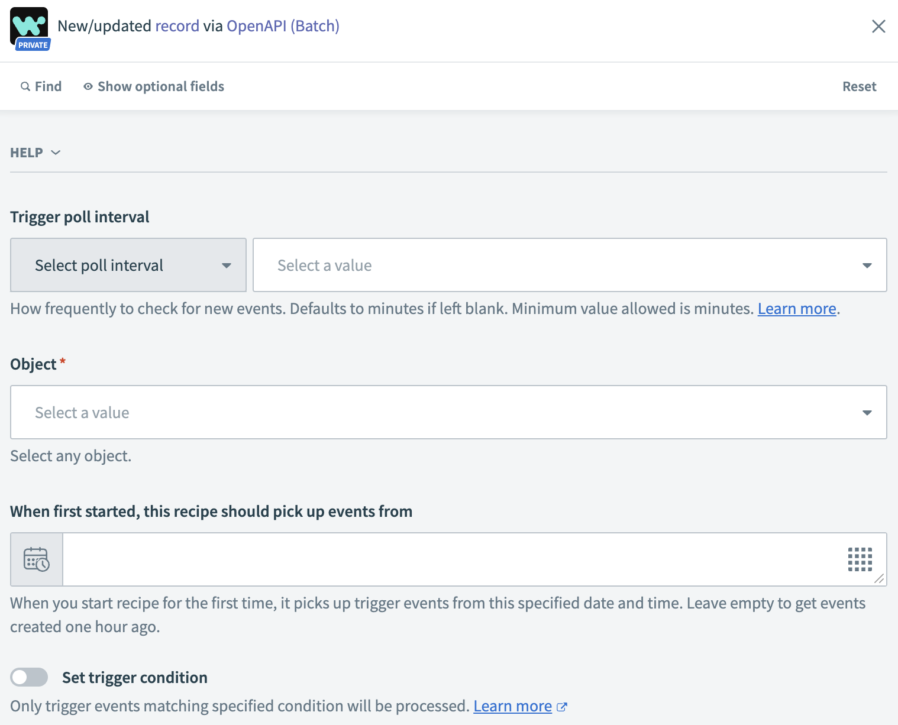
Task: Click the Workato private connector logo
Action: click(x=30, y=28)
